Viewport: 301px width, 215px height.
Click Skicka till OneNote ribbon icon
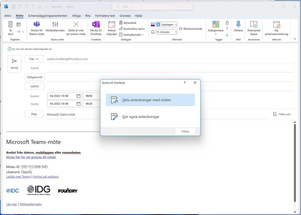96,24
